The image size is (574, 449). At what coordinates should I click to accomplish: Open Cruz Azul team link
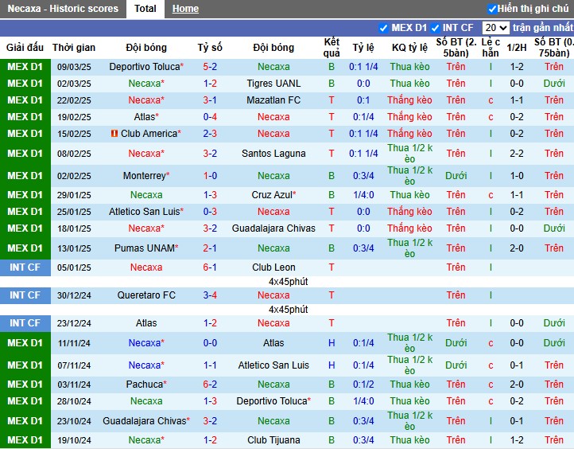[273, 195]
